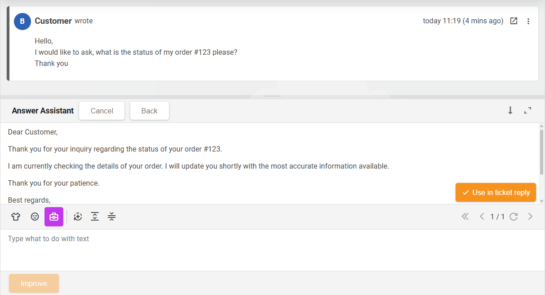Click the rephrase text icon
Screen dimensions: 545x295
78,217
